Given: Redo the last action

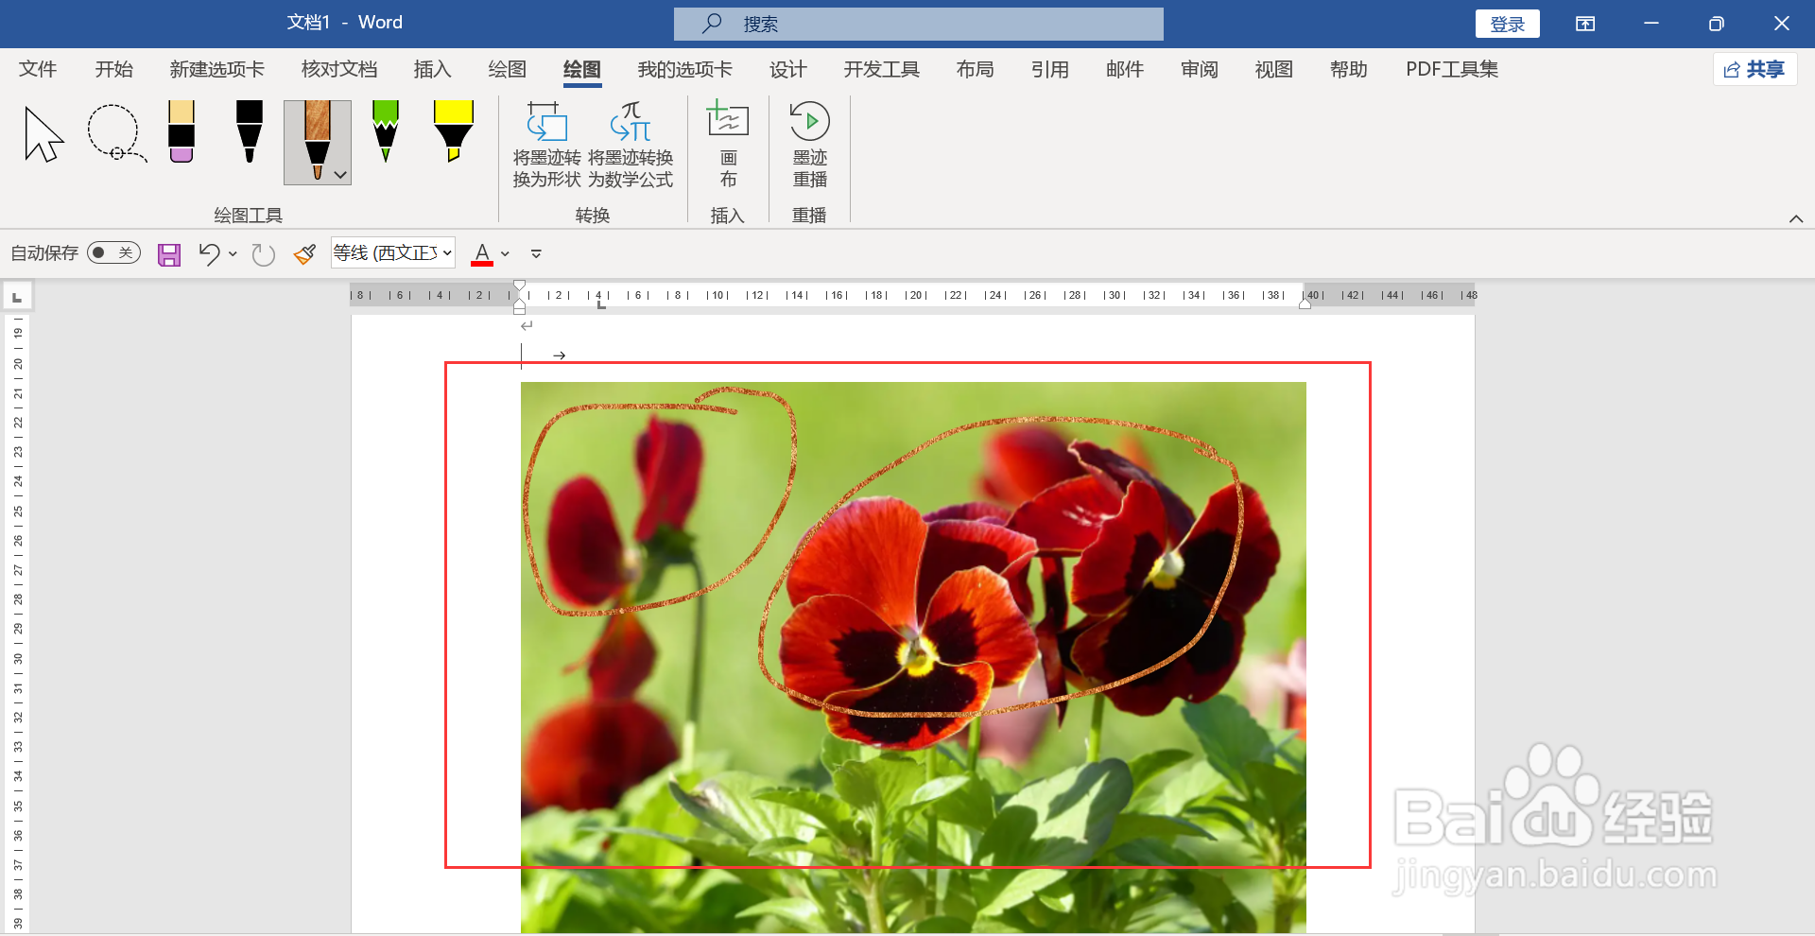Looking at the screenshot, I should pyautogui.click(x=264, y=254).
